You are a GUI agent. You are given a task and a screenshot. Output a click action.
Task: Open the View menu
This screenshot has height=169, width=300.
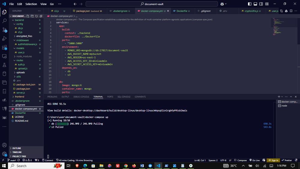(43, 4)
